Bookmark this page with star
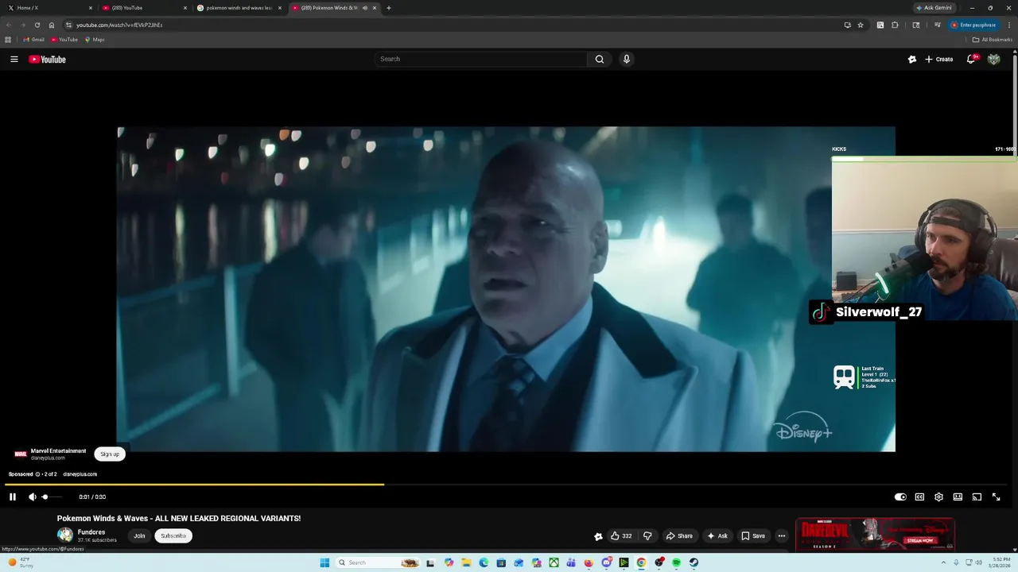The height and width of the screenshot is (572, 1018). point(861,25)
